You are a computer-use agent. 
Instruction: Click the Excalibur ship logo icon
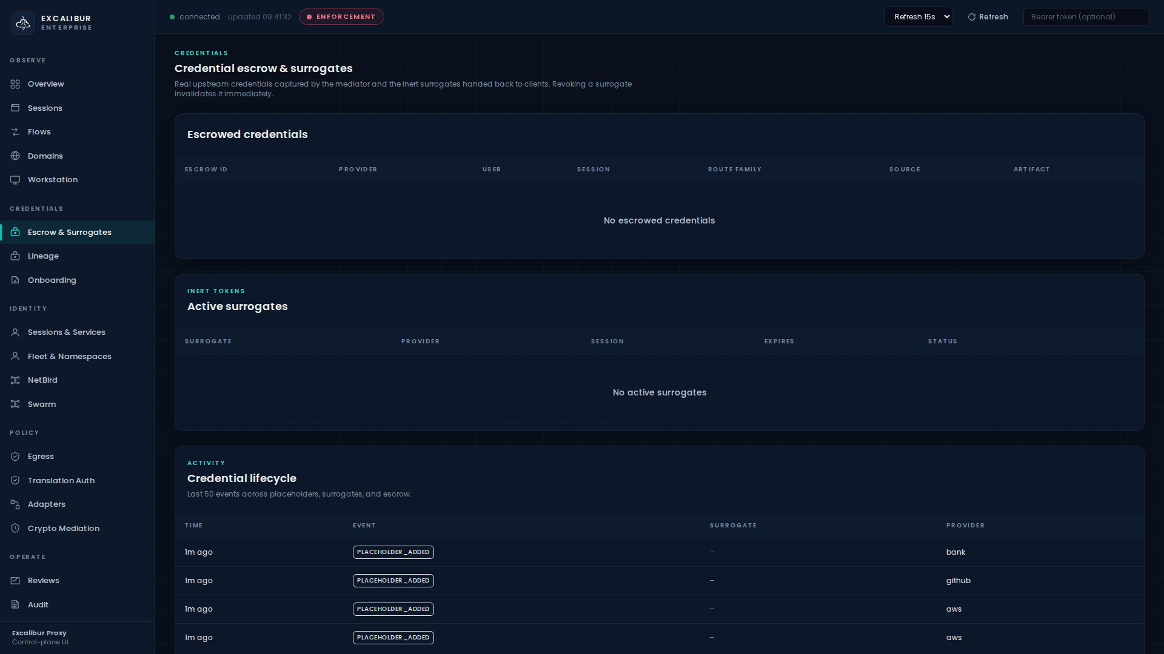click(x=23, y=23)
